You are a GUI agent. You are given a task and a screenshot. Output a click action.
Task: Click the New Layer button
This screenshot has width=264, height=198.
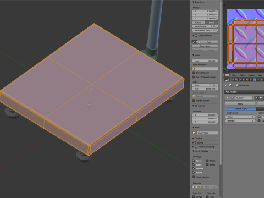tap(205, 46)
